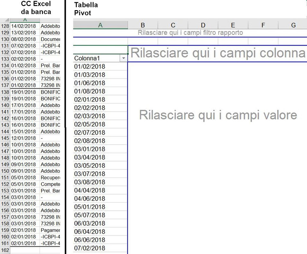Image resolution: width=307 pixels, height=254 pixels.
Task: Select row header 133 in the bank sheet
Action: click(5, 59)
